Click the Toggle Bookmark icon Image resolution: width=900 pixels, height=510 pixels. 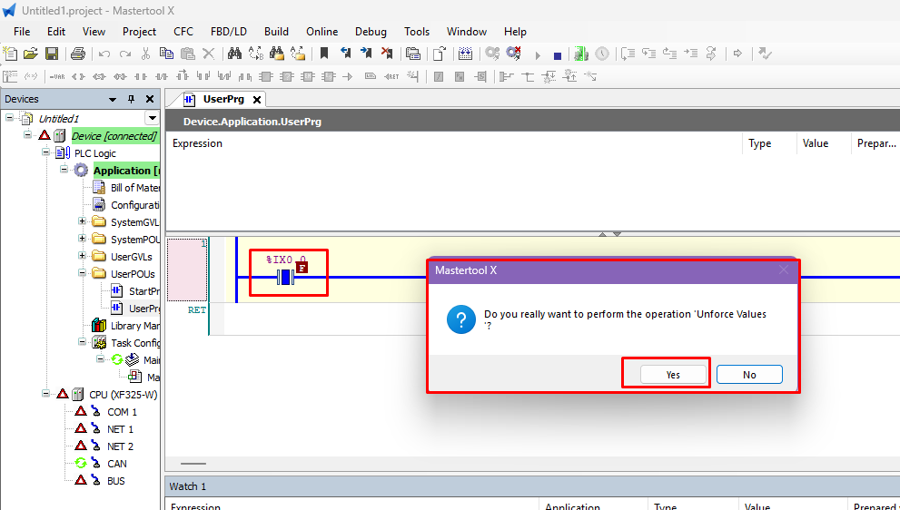[x=324, y=54]
